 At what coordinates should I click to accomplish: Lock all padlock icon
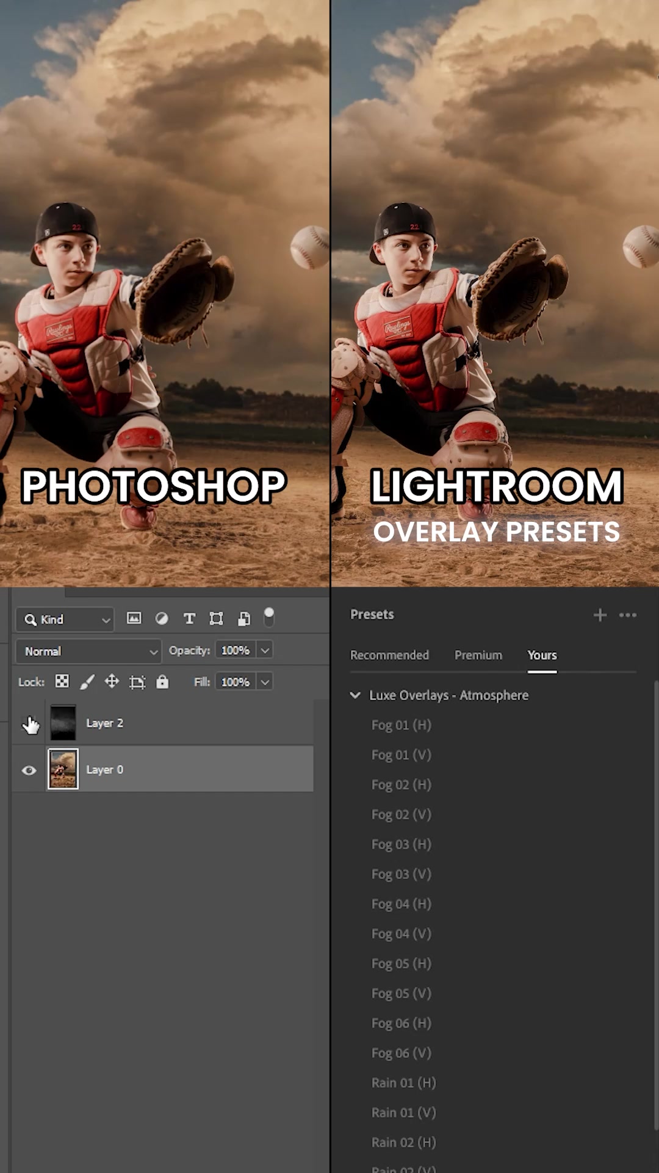click(x=162, y=681)
